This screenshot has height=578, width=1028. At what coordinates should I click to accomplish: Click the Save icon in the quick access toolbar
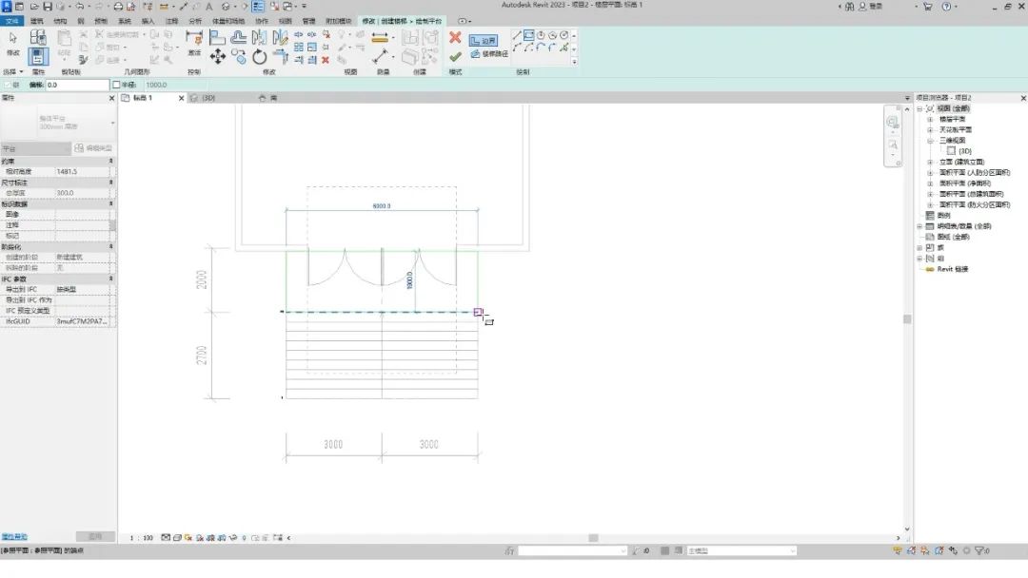[48, 7]
